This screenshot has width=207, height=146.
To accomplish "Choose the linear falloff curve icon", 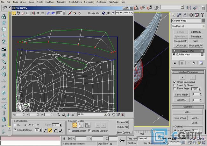I will 50,130.
